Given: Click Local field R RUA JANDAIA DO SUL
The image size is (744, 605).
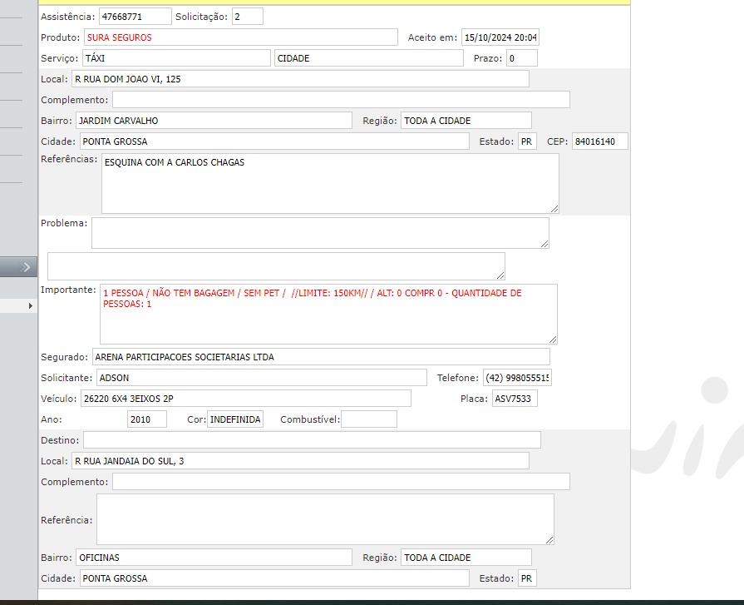Looking at the screenshot, I should [x=300, y=461].
